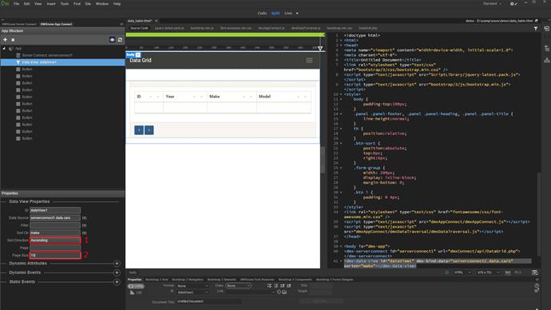Image resolution: width=551 pixels, height=310 pixels.
Task: Add a Static Event
Action: point(117,282)
